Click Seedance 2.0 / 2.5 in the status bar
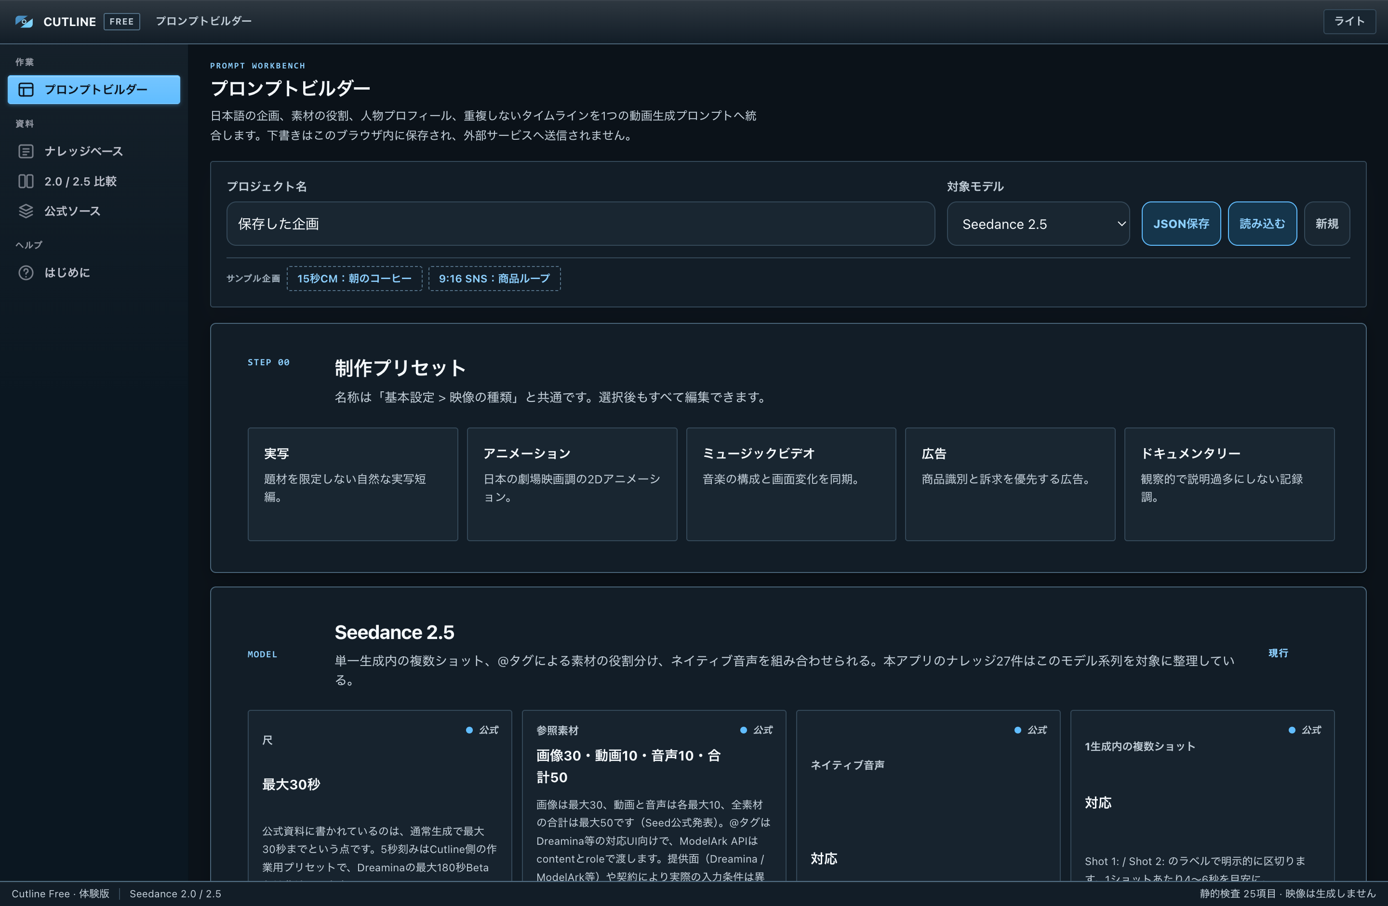 (175, 894)
